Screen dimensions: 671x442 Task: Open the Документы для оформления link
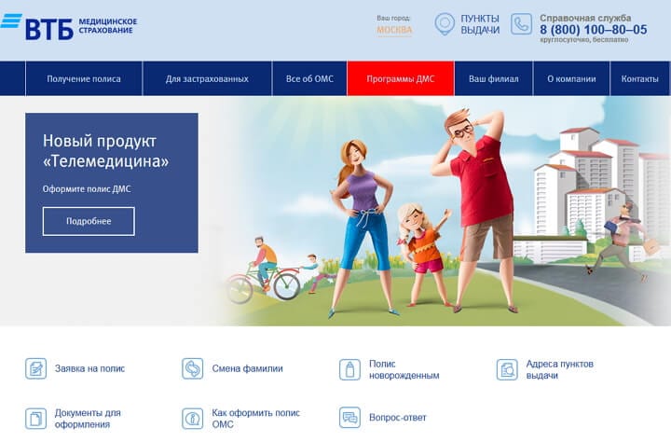pos(88,419)
